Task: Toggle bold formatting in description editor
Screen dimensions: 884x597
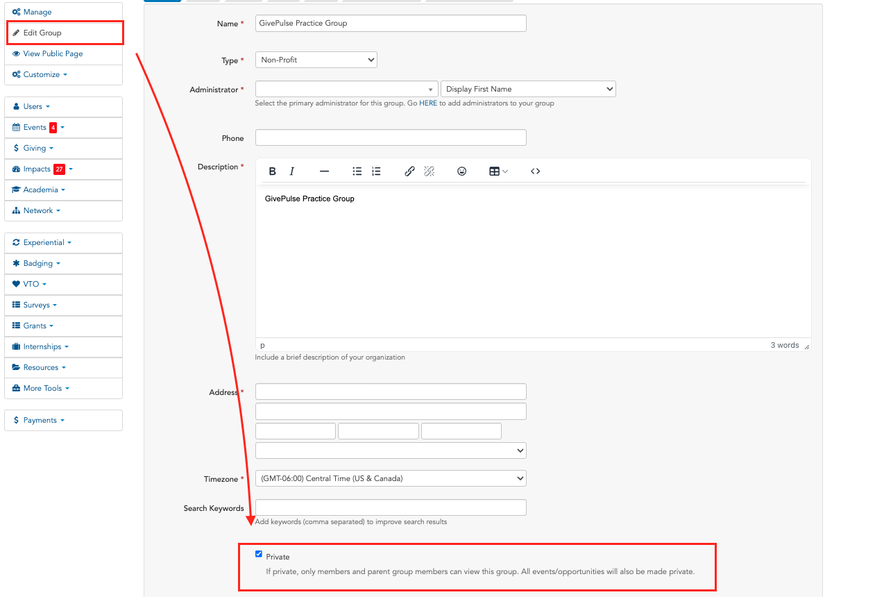Action: tap(273, 171)
